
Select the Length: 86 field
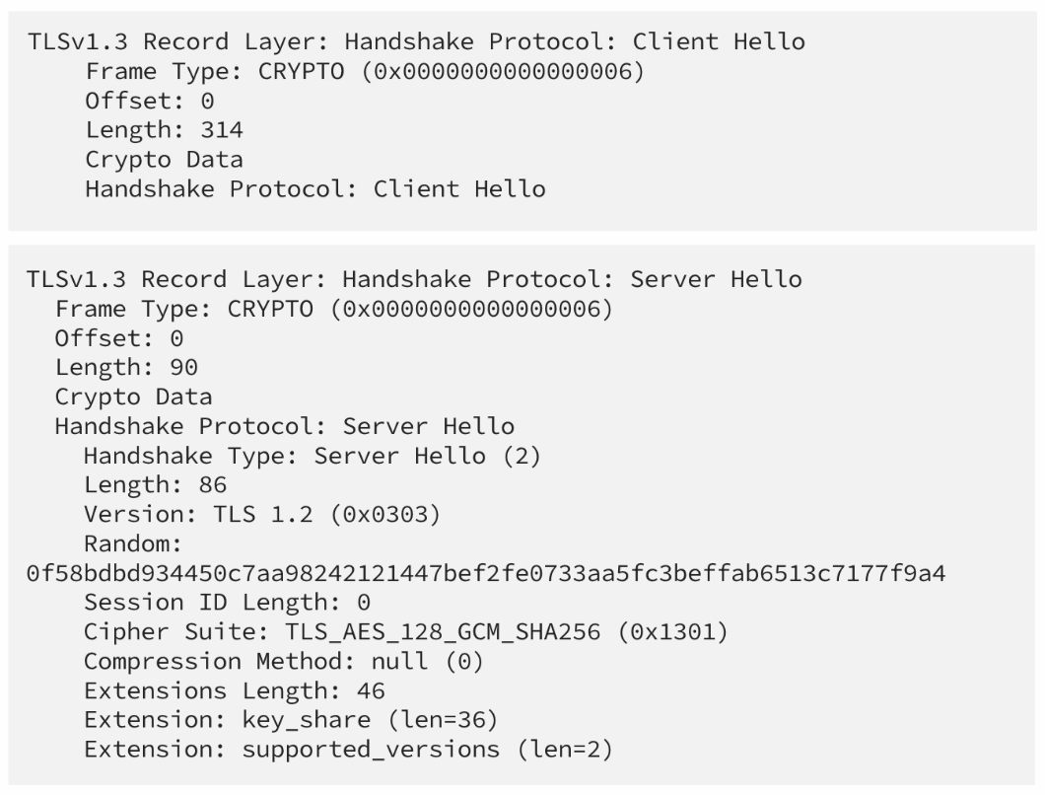point(156,485)
